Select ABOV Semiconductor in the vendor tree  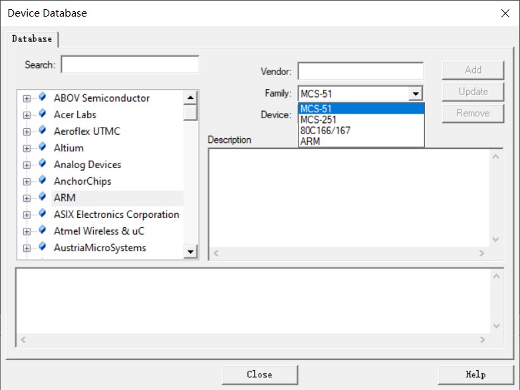[102, 98]
